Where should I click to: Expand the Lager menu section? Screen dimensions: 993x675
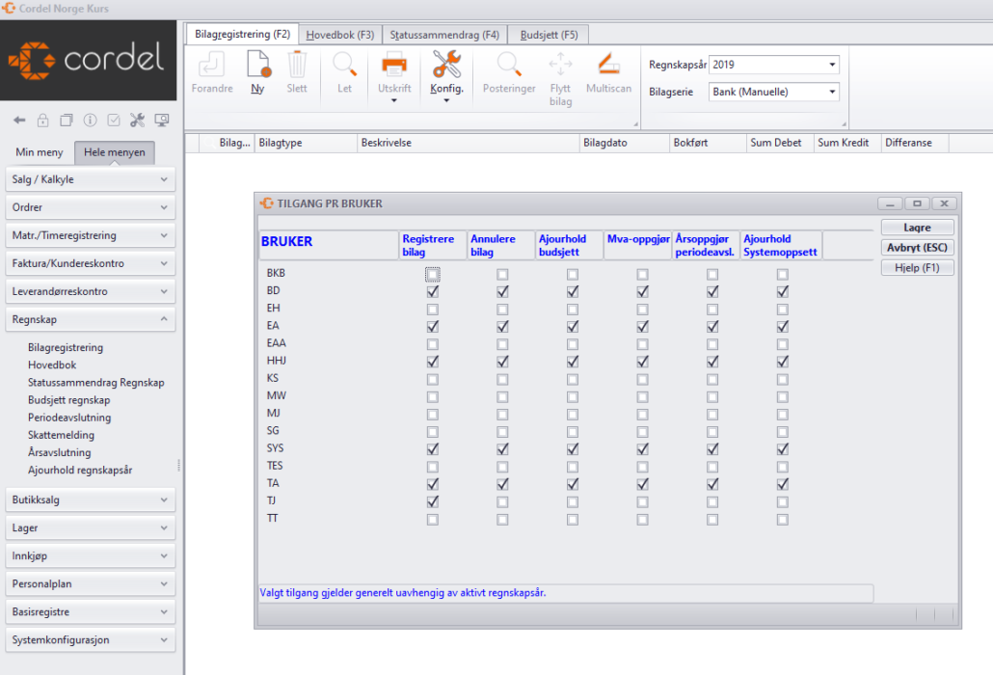click(90, 527)
